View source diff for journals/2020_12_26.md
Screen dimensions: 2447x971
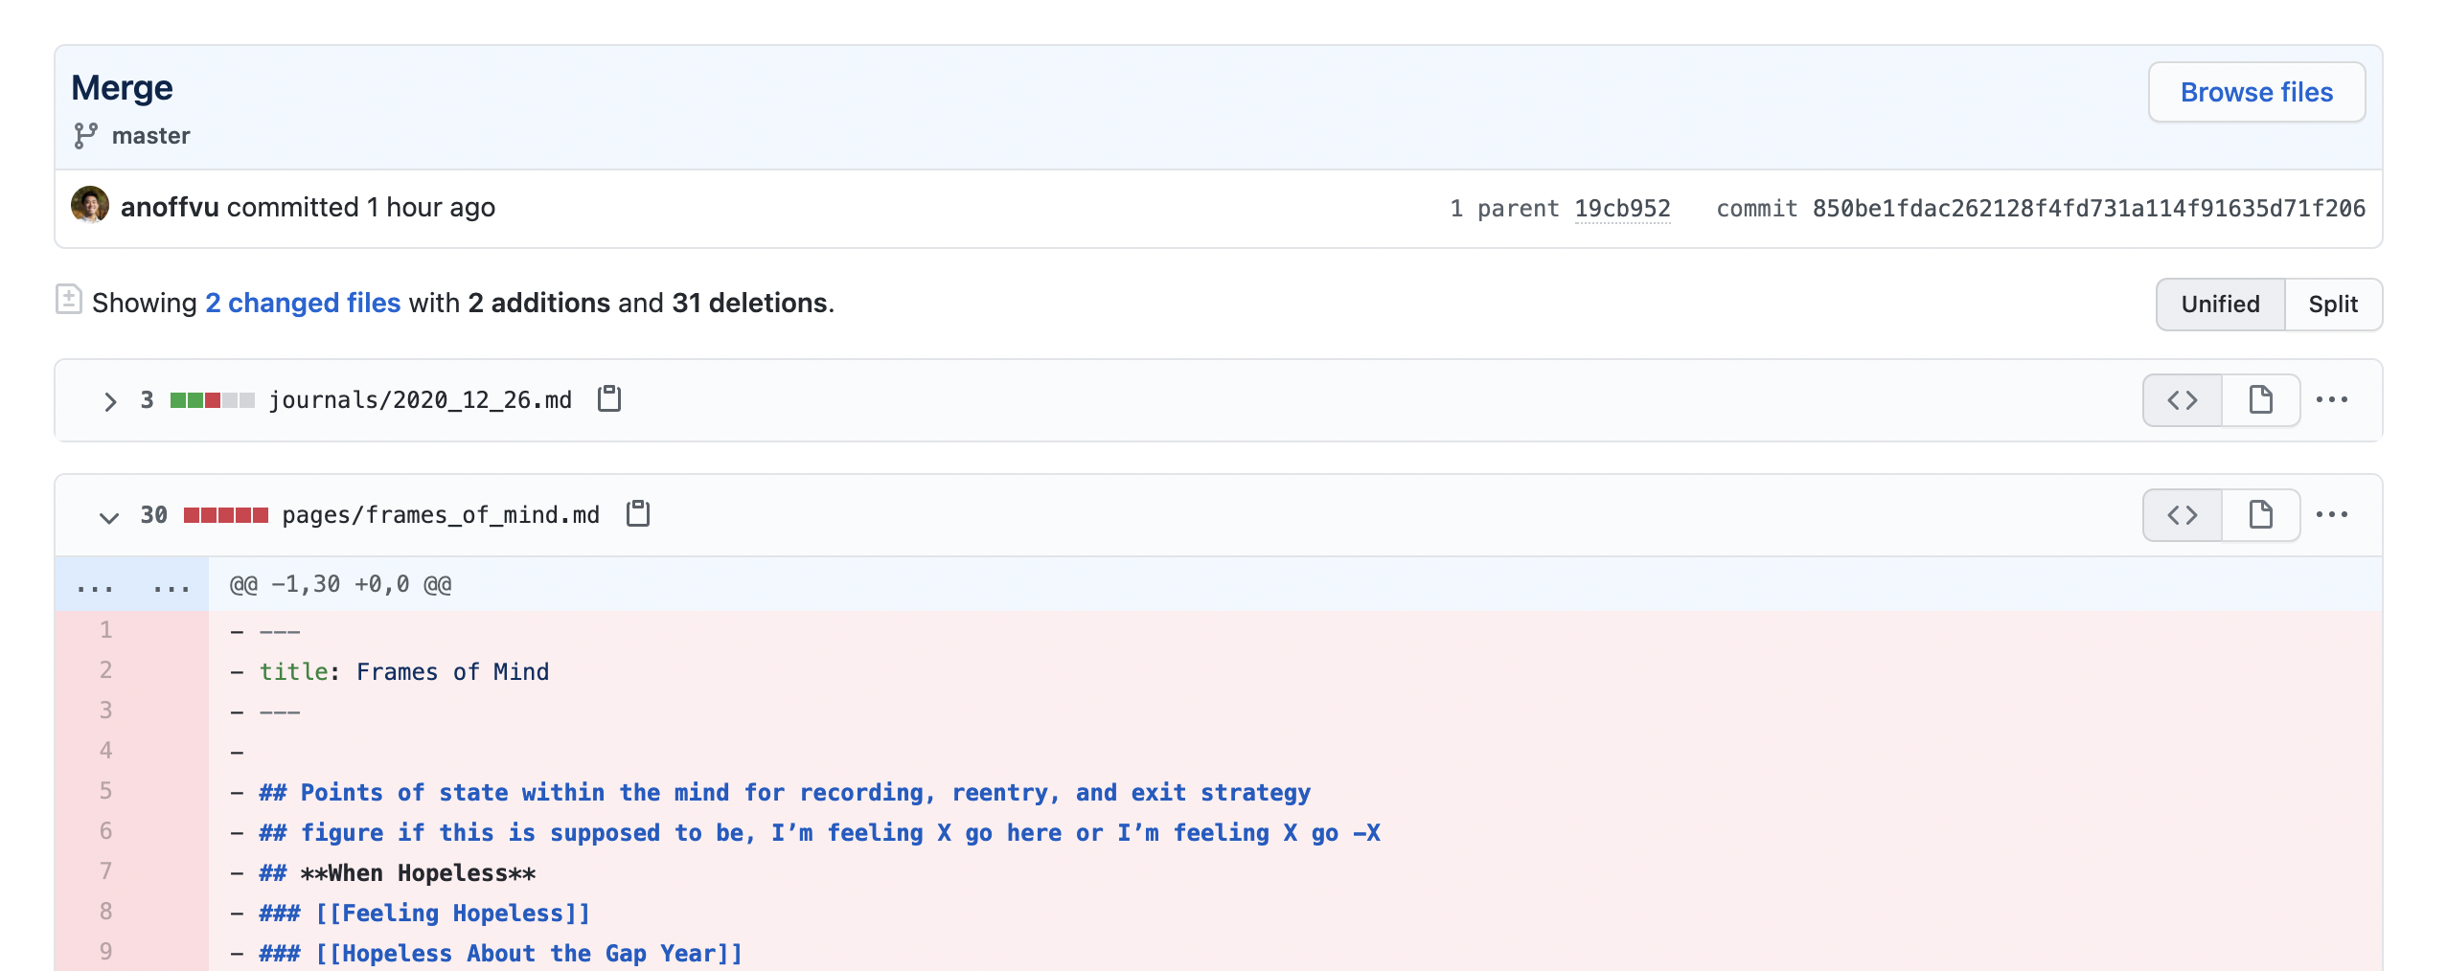click(x=2181, y=399)
